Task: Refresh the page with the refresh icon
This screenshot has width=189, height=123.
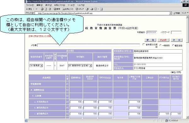Action: (46, 9)
